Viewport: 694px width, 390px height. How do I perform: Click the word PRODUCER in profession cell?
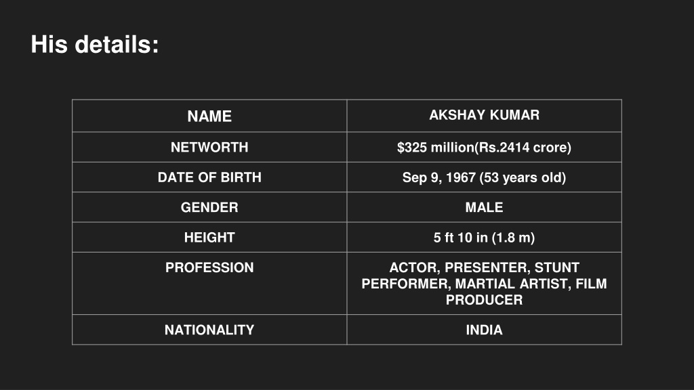click(x=484, y=300)
